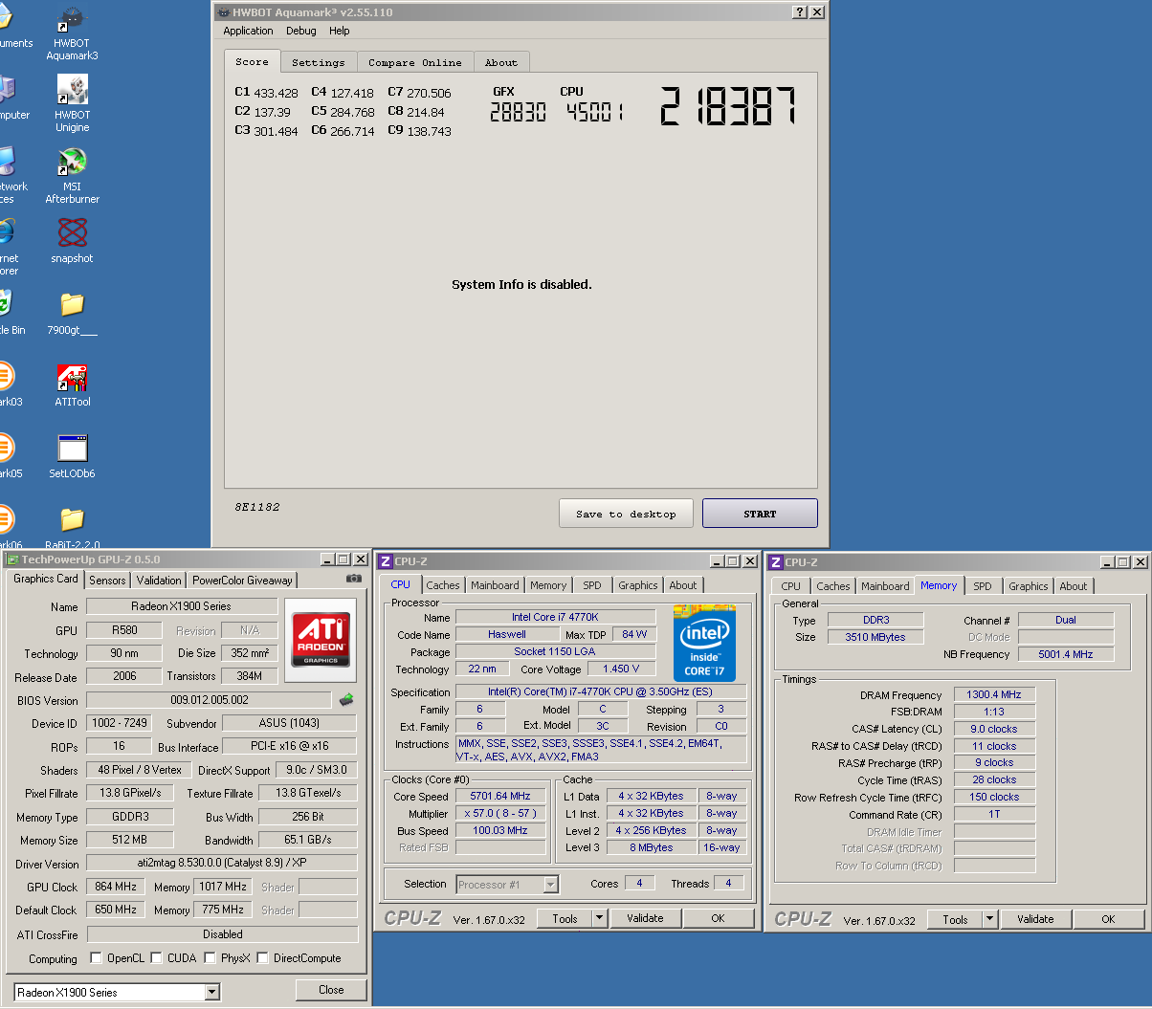Click Save to desktop button
1152x1009 pixels.
[626, 514]
